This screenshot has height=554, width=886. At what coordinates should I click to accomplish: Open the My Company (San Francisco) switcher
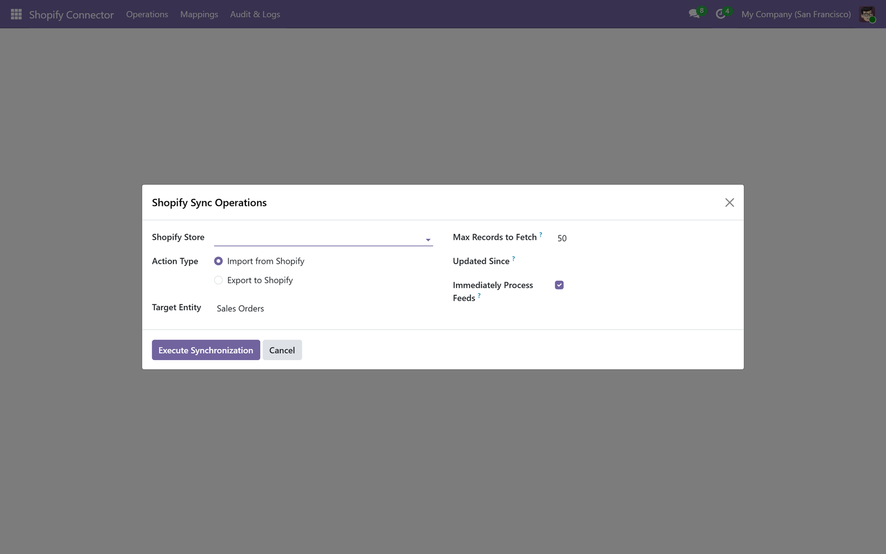point(796,14)
